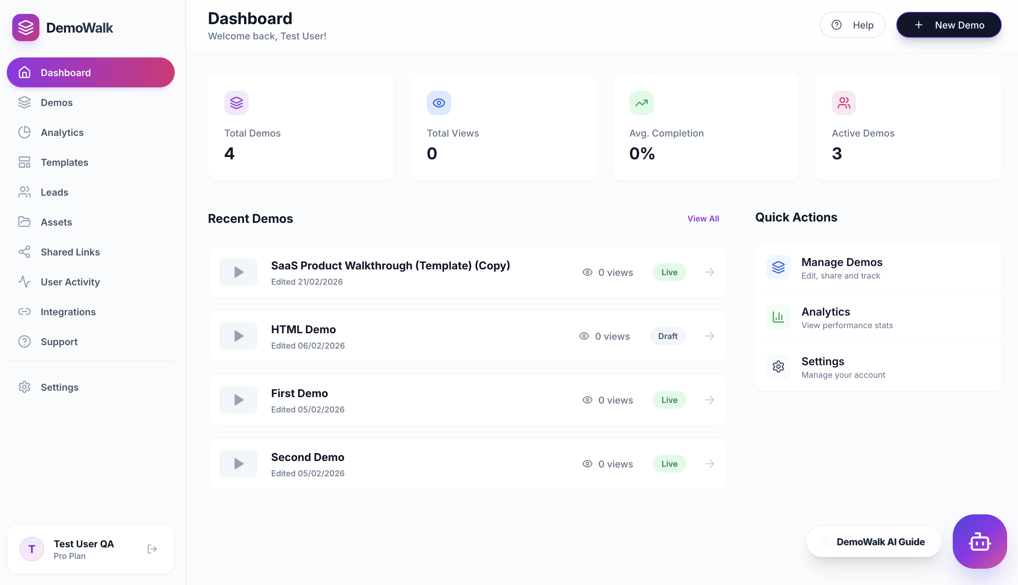Click the New Demo button
The height and width of the screenshot is (585, 1018).
(x=948, y=25)
